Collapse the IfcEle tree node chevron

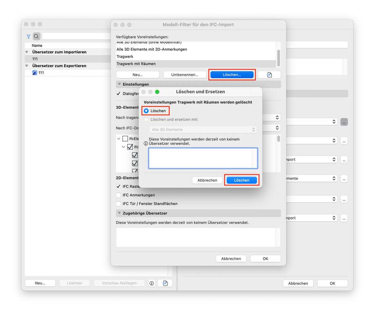point(119,139)
